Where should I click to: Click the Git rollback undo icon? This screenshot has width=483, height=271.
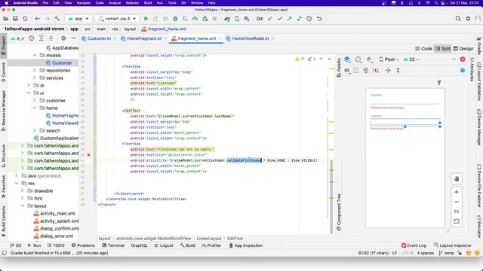[x=319, y=19]
